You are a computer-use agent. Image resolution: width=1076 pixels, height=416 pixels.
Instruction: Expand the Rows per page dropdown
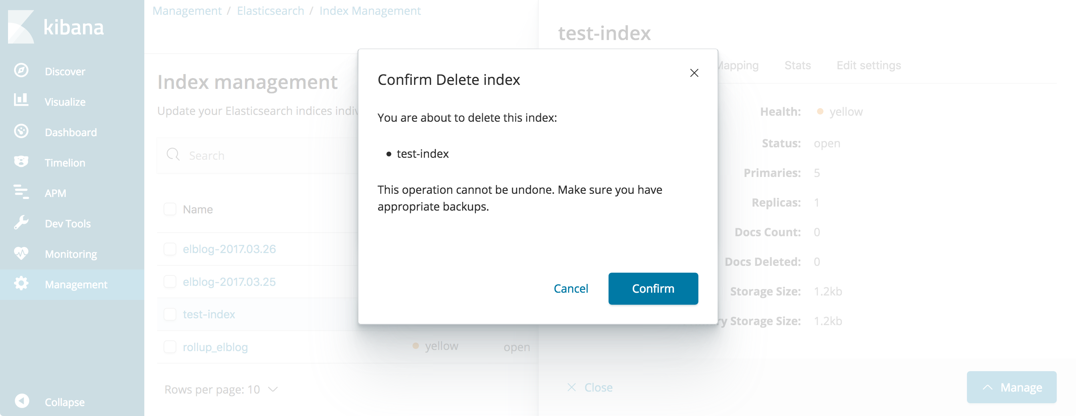[x=221, y=389]
